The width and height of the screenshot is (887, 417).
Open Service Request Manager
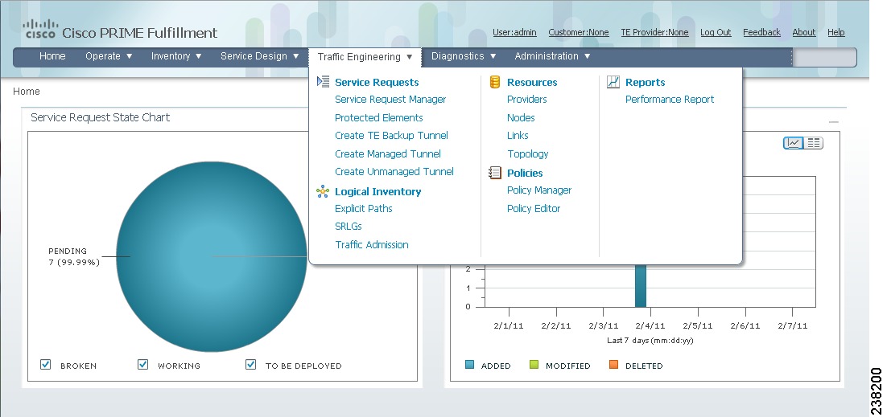pos(390,100)
